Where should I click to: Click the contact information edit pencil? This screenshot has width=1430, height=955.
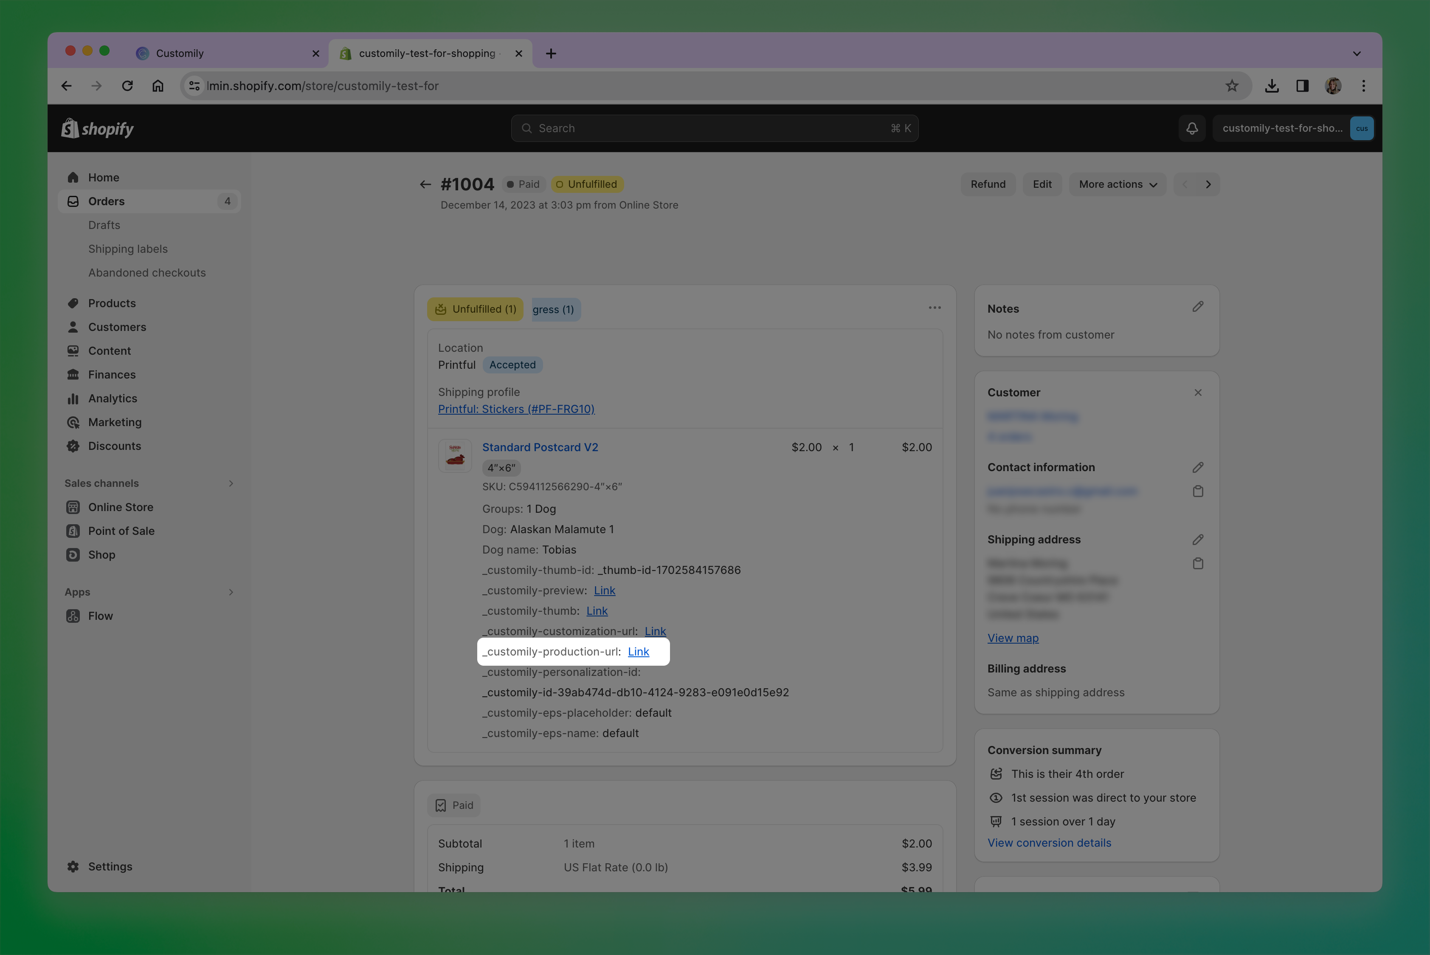[x=1197, y=467]
